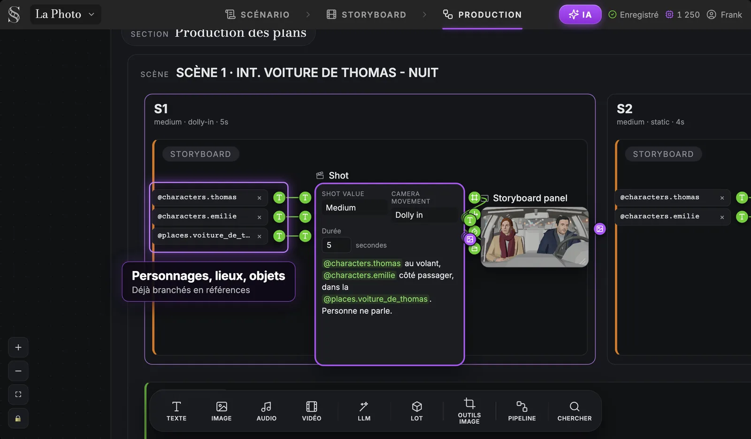Remove @characters.thomas reference in S2

722,198
